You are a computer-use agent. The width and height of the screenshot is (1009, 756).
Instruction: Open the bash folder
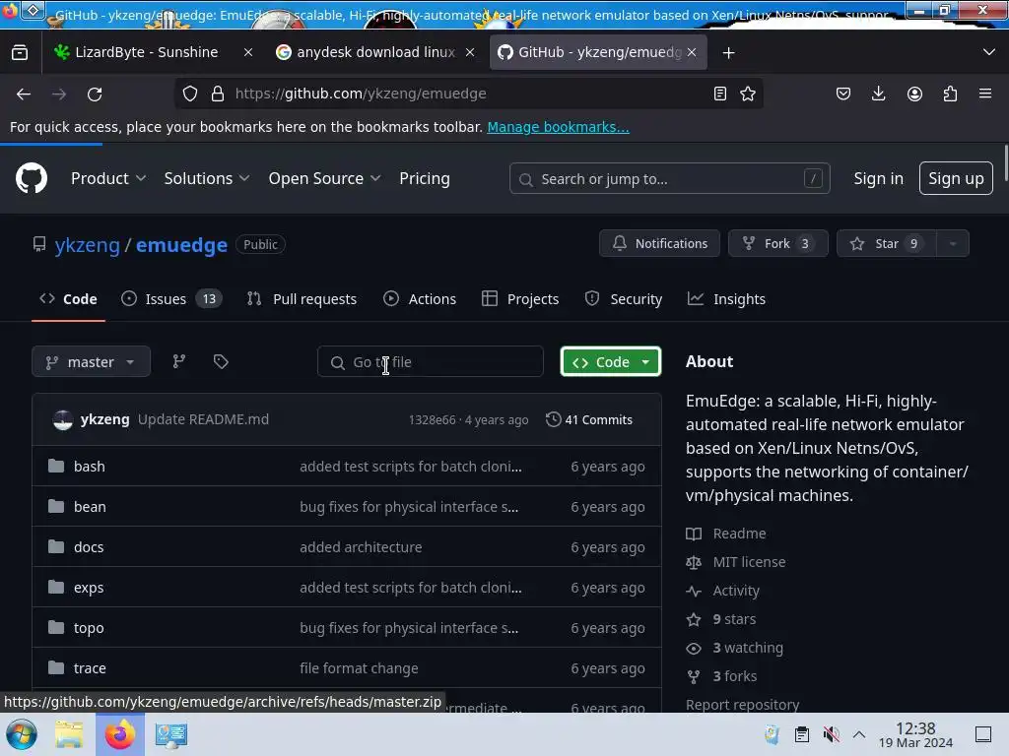point(90,466)
